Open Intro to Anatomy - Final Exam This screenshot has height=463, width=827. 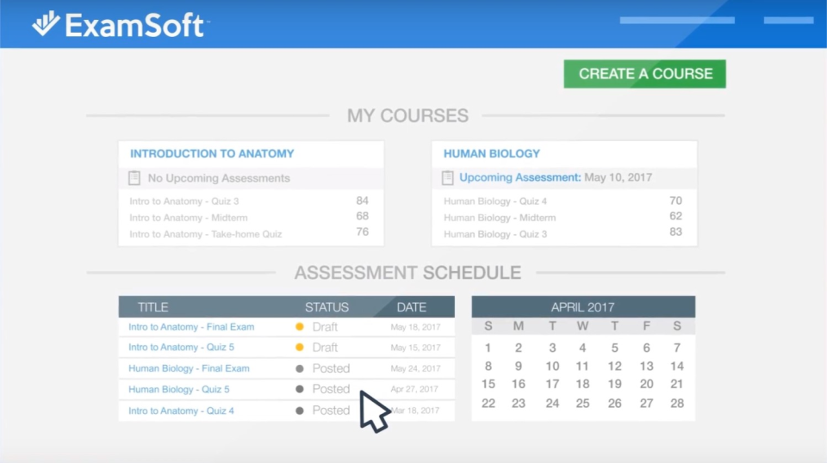(x=191, y=327)
